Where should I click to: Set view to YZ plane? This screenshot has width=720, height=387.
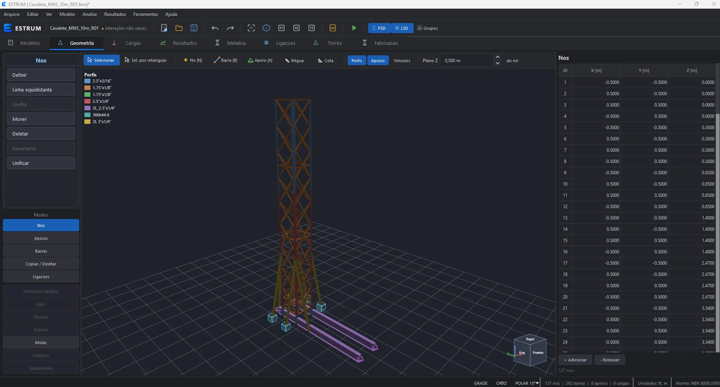tap(312, 28)
